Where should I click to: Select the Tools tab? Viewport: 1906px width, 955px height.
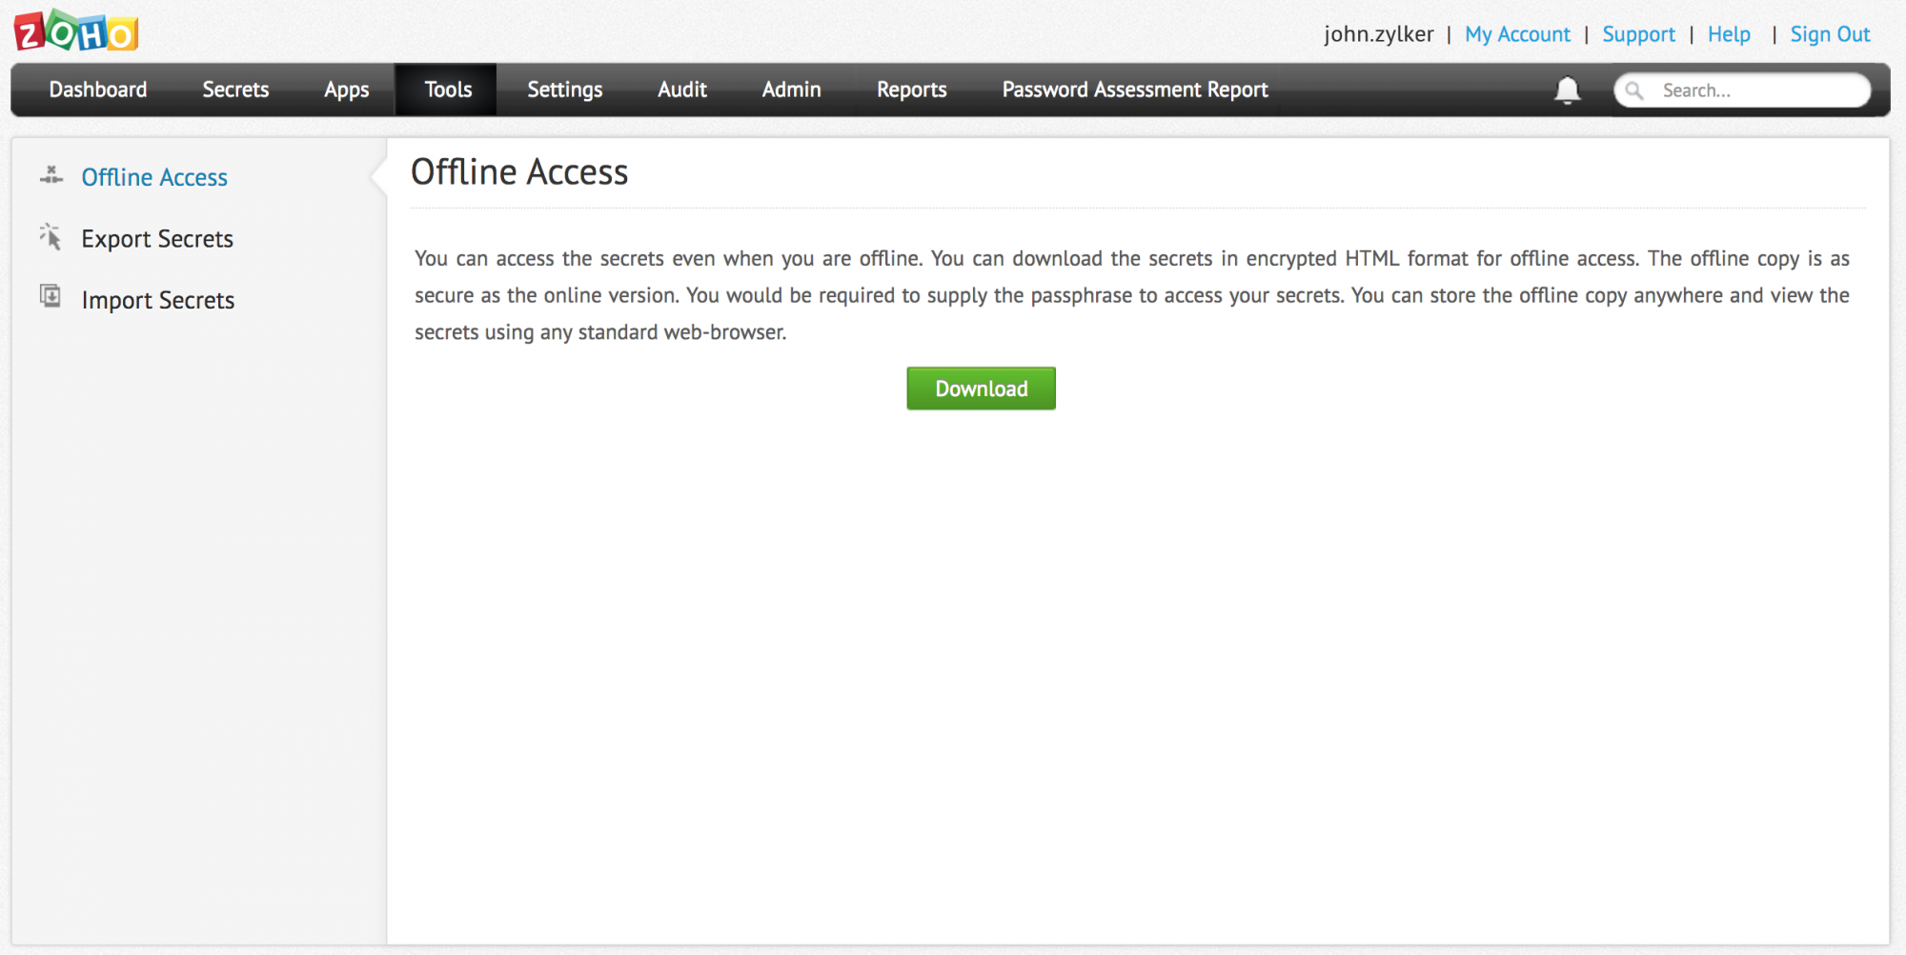448,90
